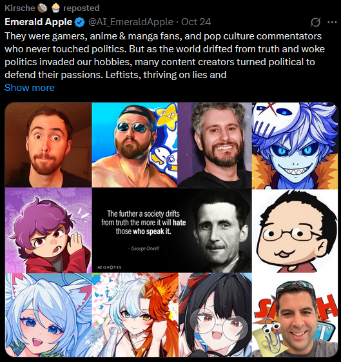This screenshot has width=341, height=362.
Task: Expand the post with Show more
Action: point(30,88)
